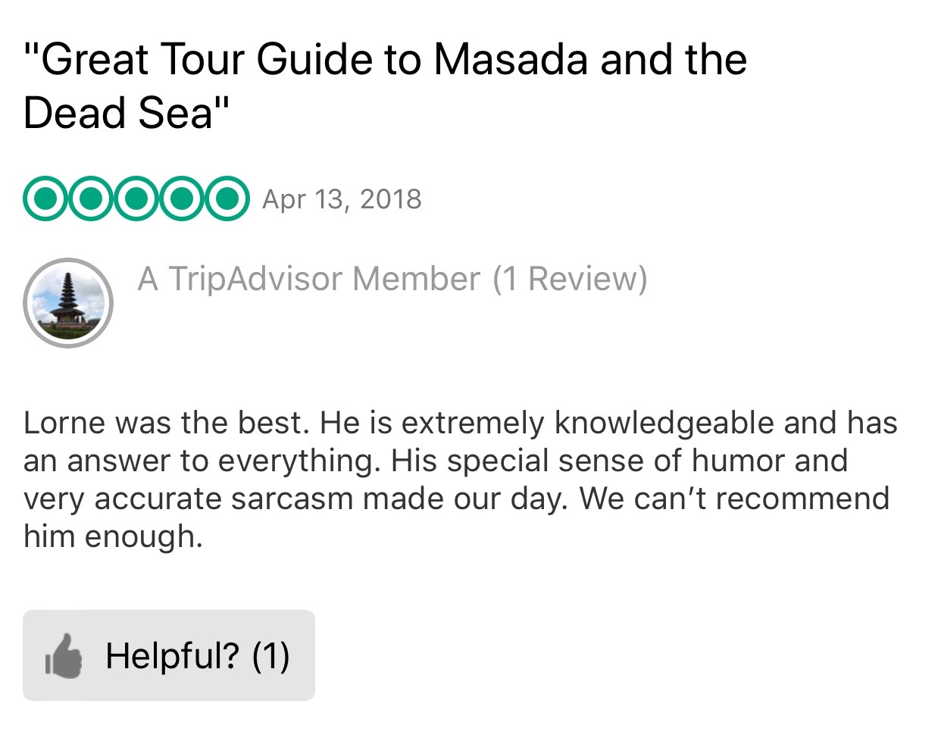This screenshot has width=941, height=744.
Task: Click the helpful vote count (1)
Action: (270, 656)
